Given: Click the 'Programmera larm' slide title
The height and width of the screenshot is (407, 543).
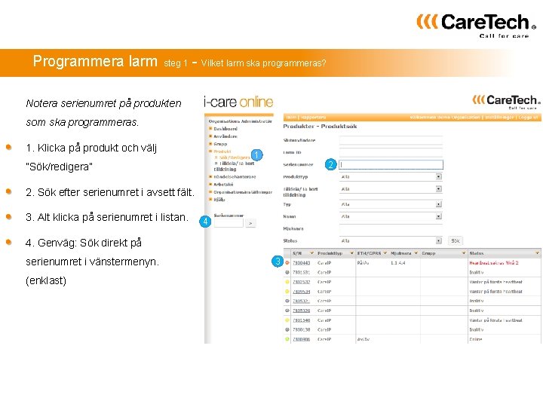Looking at the screenshot, I should (x=95, y=61).
